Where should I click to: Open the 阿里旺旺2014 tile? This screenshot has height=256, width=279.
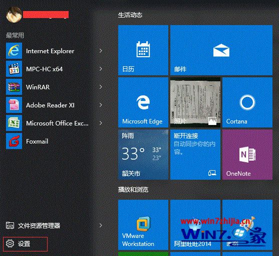coord(195,224)
